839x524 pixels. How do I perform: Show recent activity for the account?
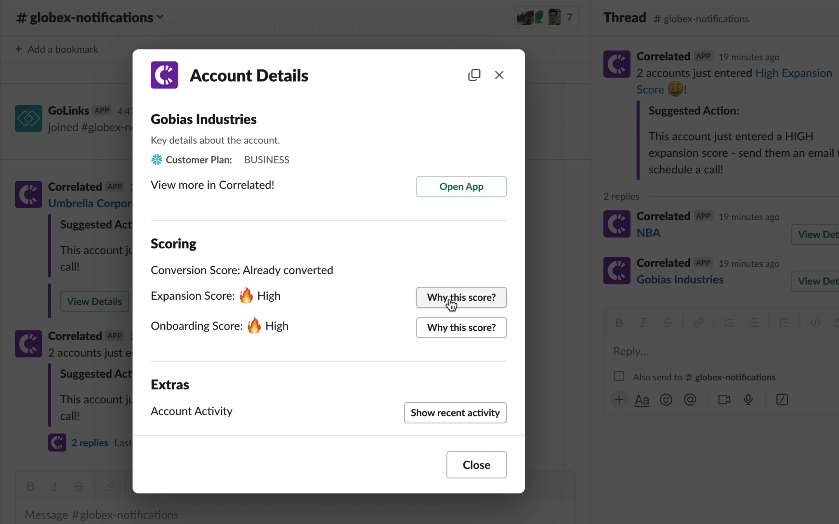455,413
